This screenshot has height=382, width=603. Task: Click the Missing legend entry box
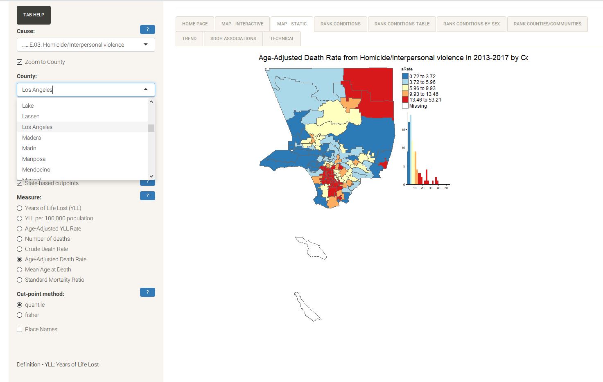pos(405,105)
